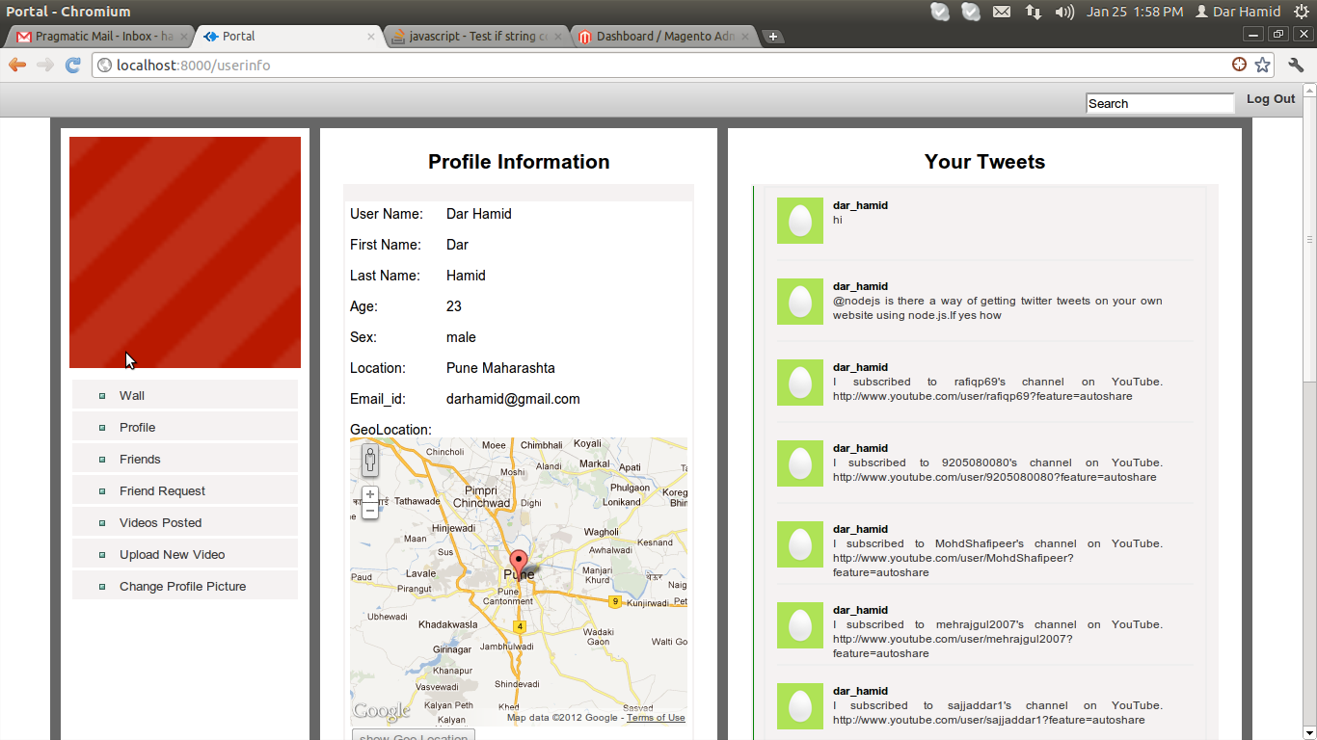The height and width of the screenshot is (740, 1317).
Task: Close the Pragmatic Mail tab
Action: (182, 37)
